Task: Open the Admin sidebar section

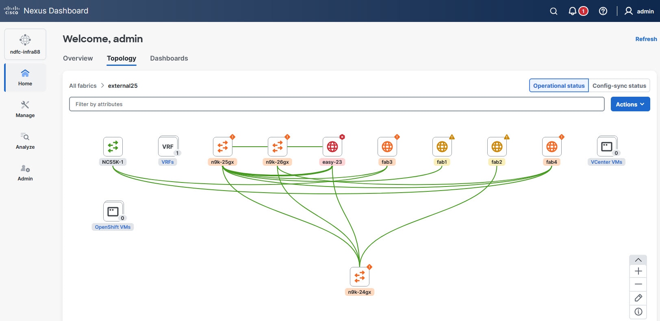Action: [x=25, y=173]
